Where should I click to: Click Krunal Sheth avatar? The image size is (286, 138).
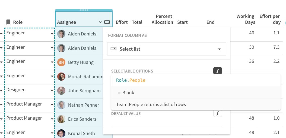coord(61,133)
